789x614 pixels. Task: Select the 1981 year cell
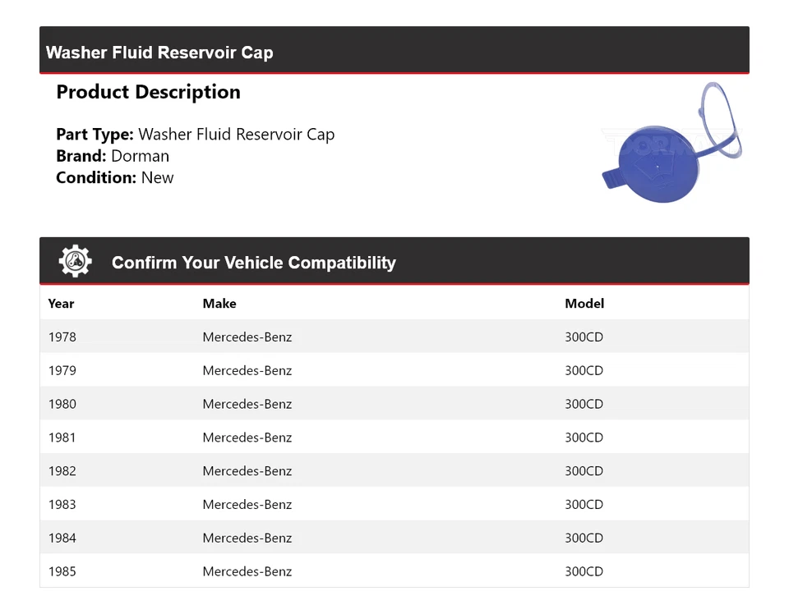click(x=62, y=438)
